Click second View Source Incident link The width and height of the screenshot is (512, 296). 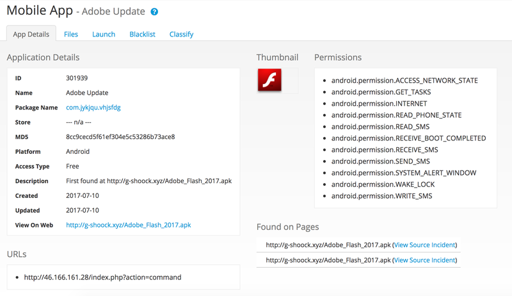click(424, 260)
